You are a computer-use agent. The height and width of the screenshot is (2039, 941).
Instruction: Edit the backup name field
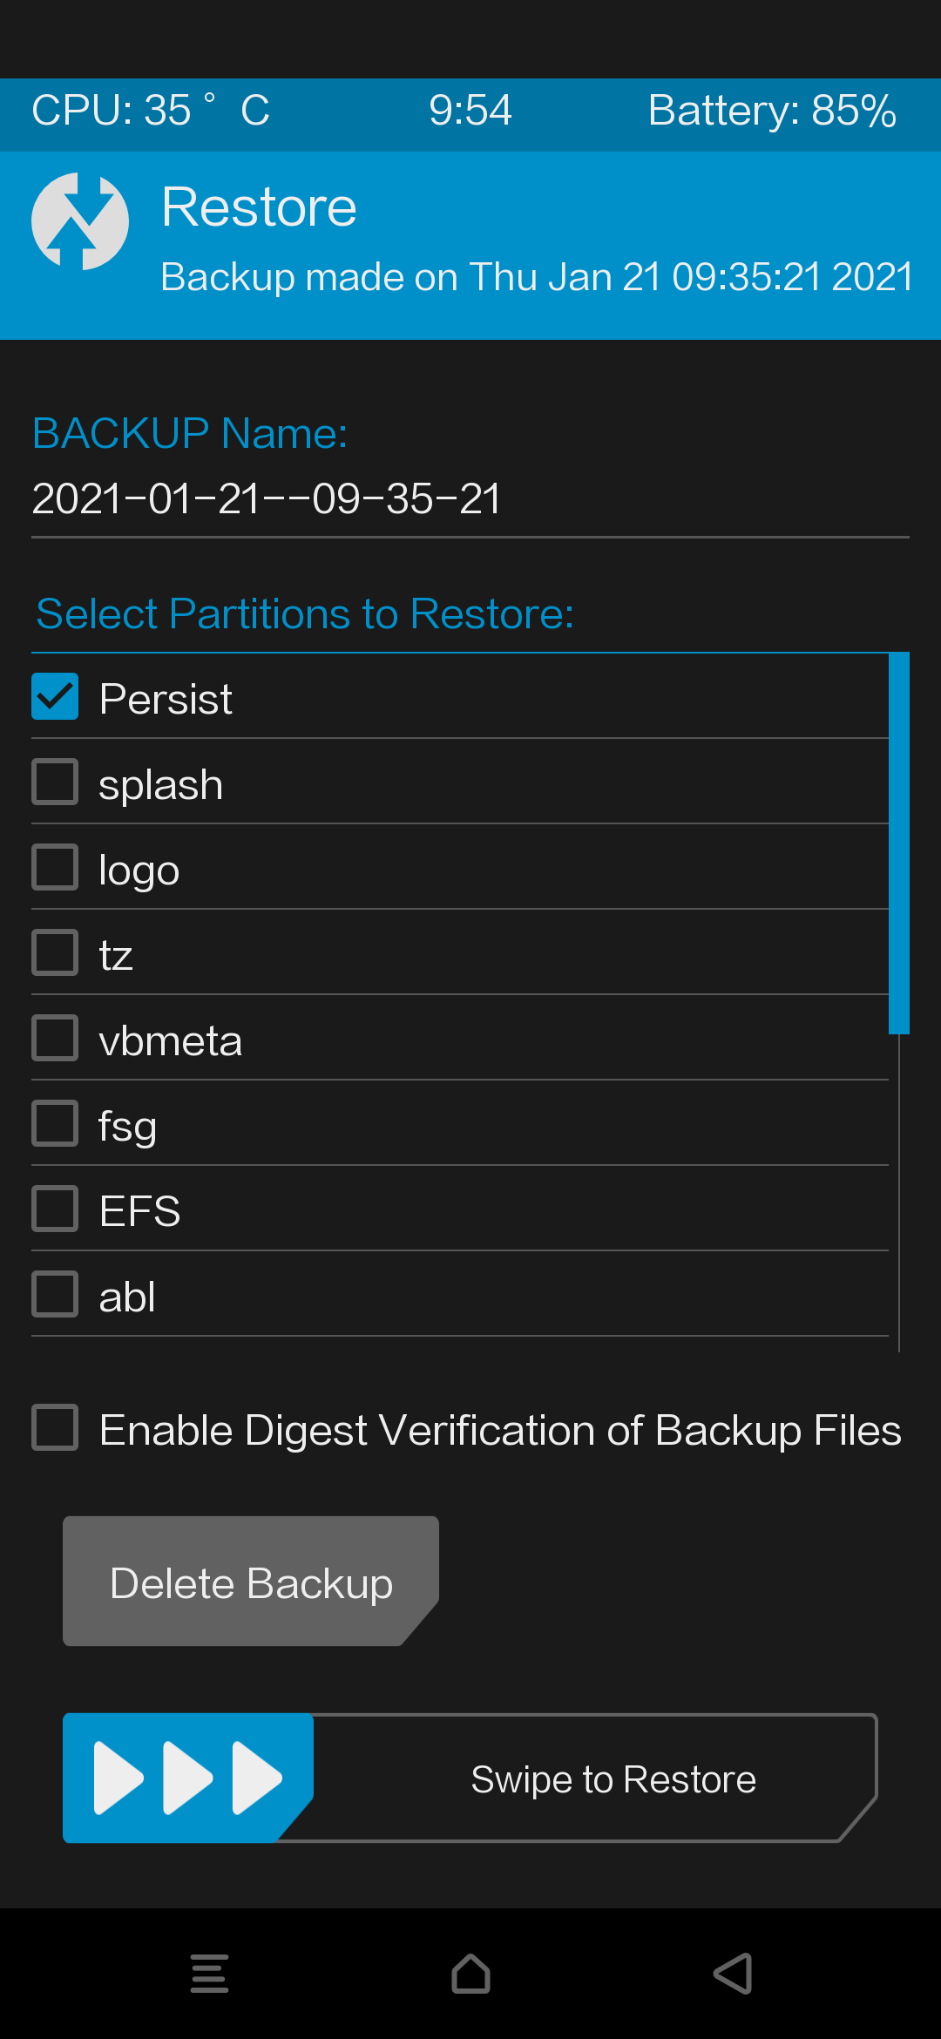point(470,499)
